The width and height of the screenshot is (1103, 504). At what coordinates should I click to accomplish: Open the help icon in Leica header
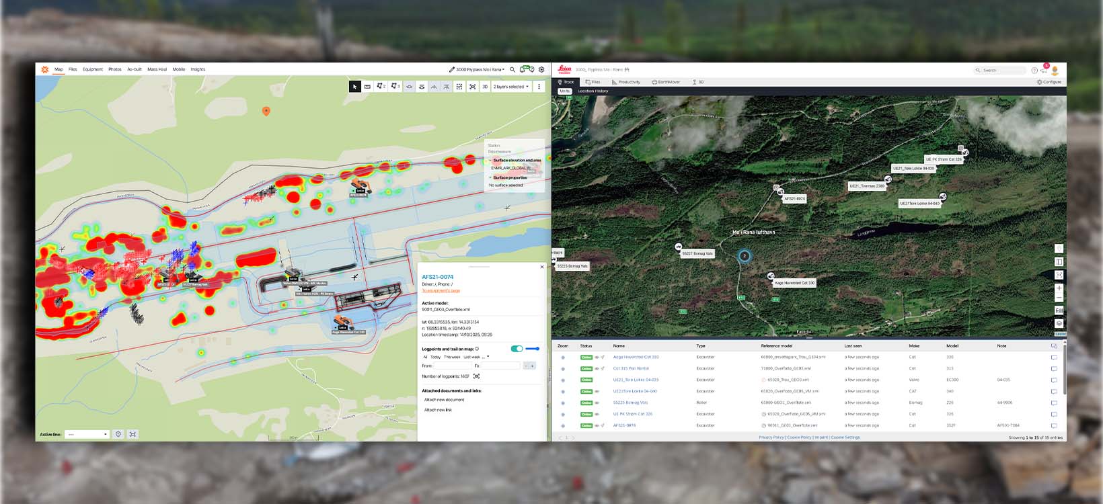pyautogui.click(x=1034, y=70)
